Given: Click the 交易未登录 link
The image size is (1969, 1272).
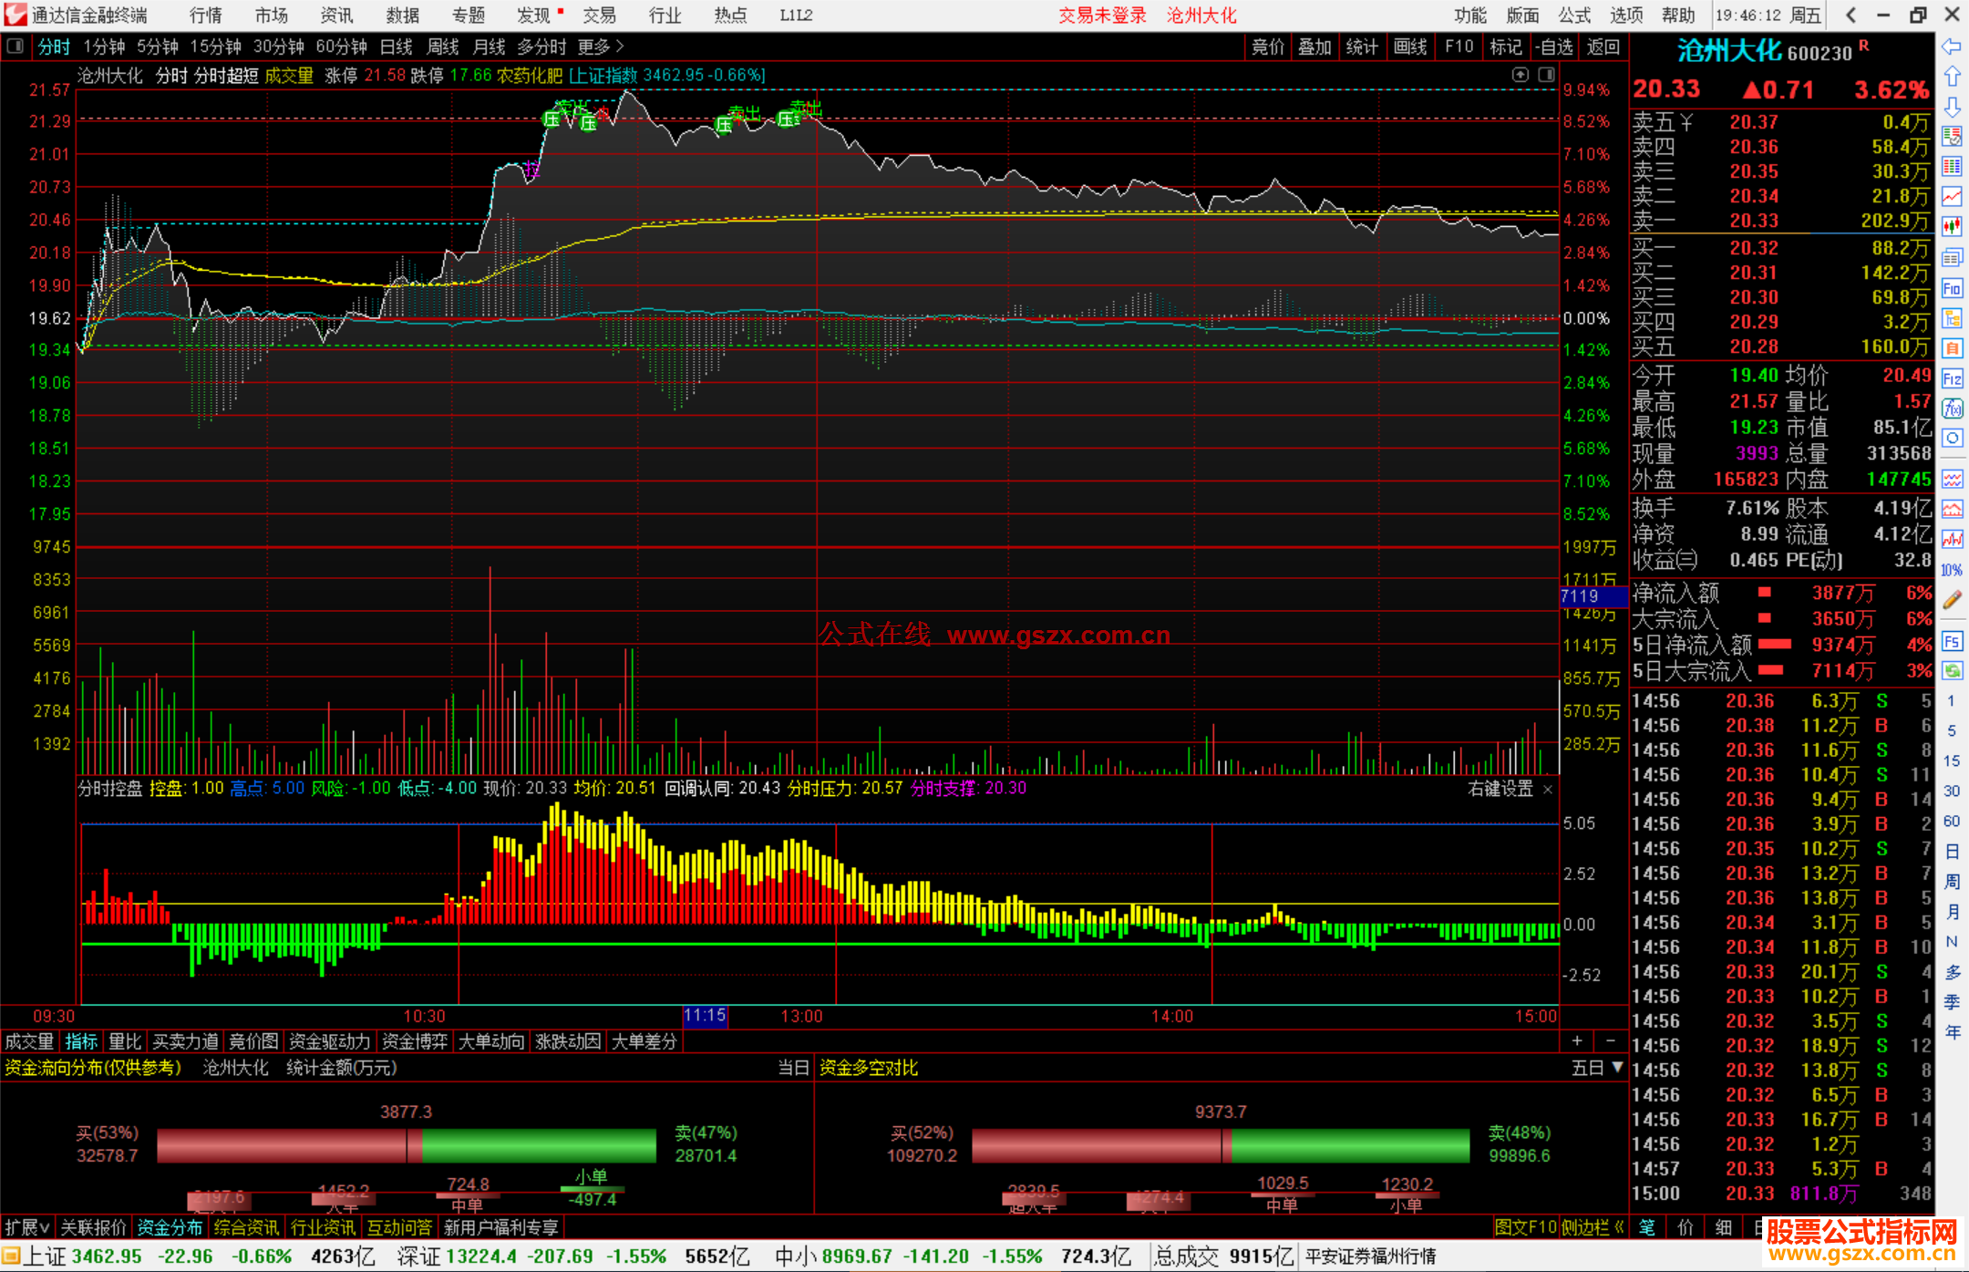Looking at the screenshot, I should tap(1102, 15).
